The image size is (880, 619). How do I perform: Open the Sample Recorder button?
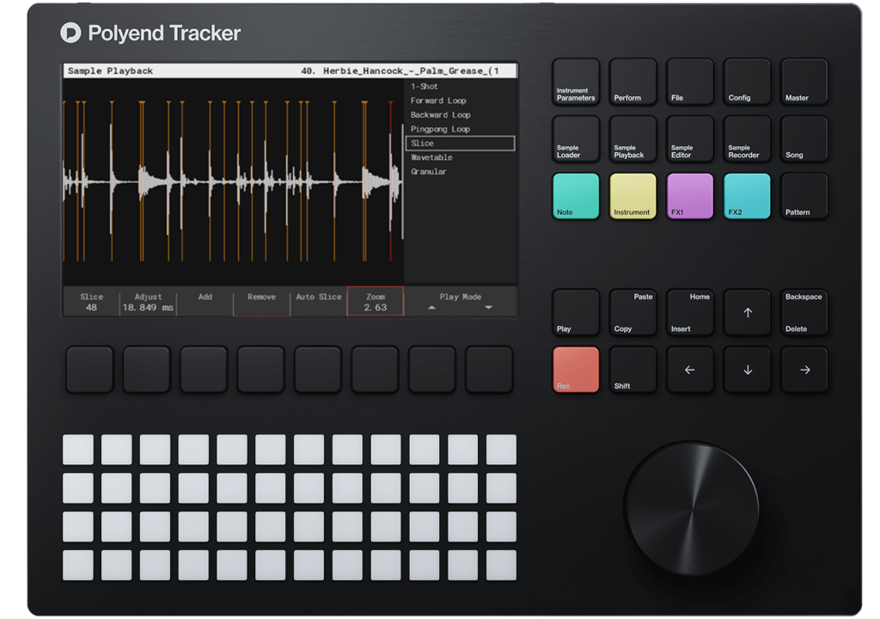[747, 138]
